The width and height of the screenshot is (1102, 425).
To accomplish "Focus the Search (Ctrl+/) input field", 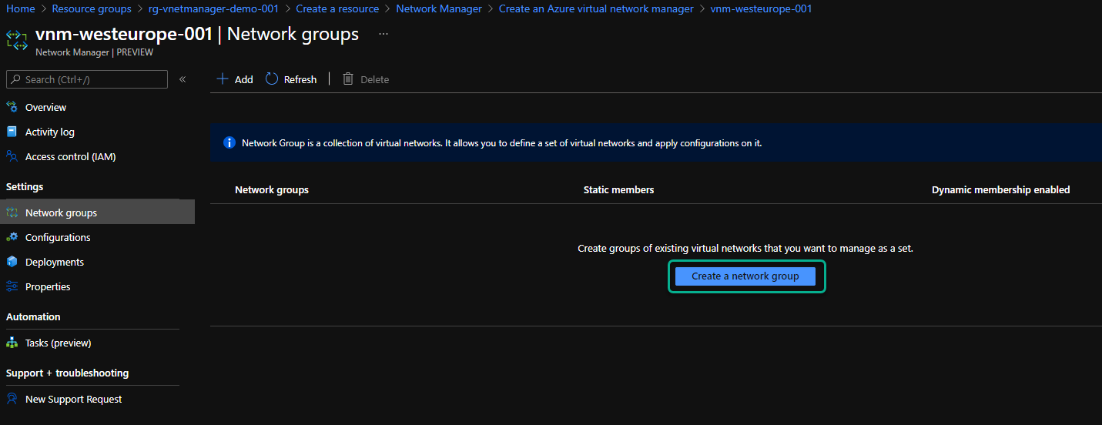I will coord(87,79).
